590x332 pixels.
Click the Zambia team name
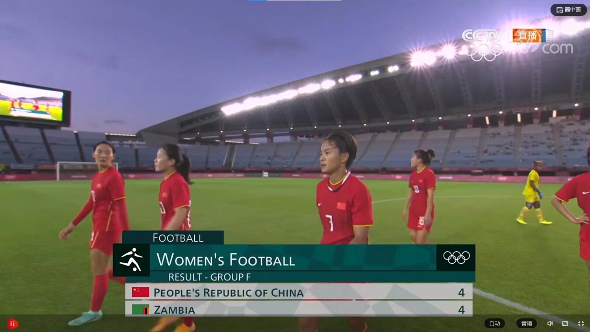174,310
